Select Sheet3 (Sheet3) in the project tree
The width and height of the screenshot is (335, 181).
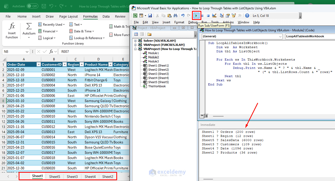158,74
